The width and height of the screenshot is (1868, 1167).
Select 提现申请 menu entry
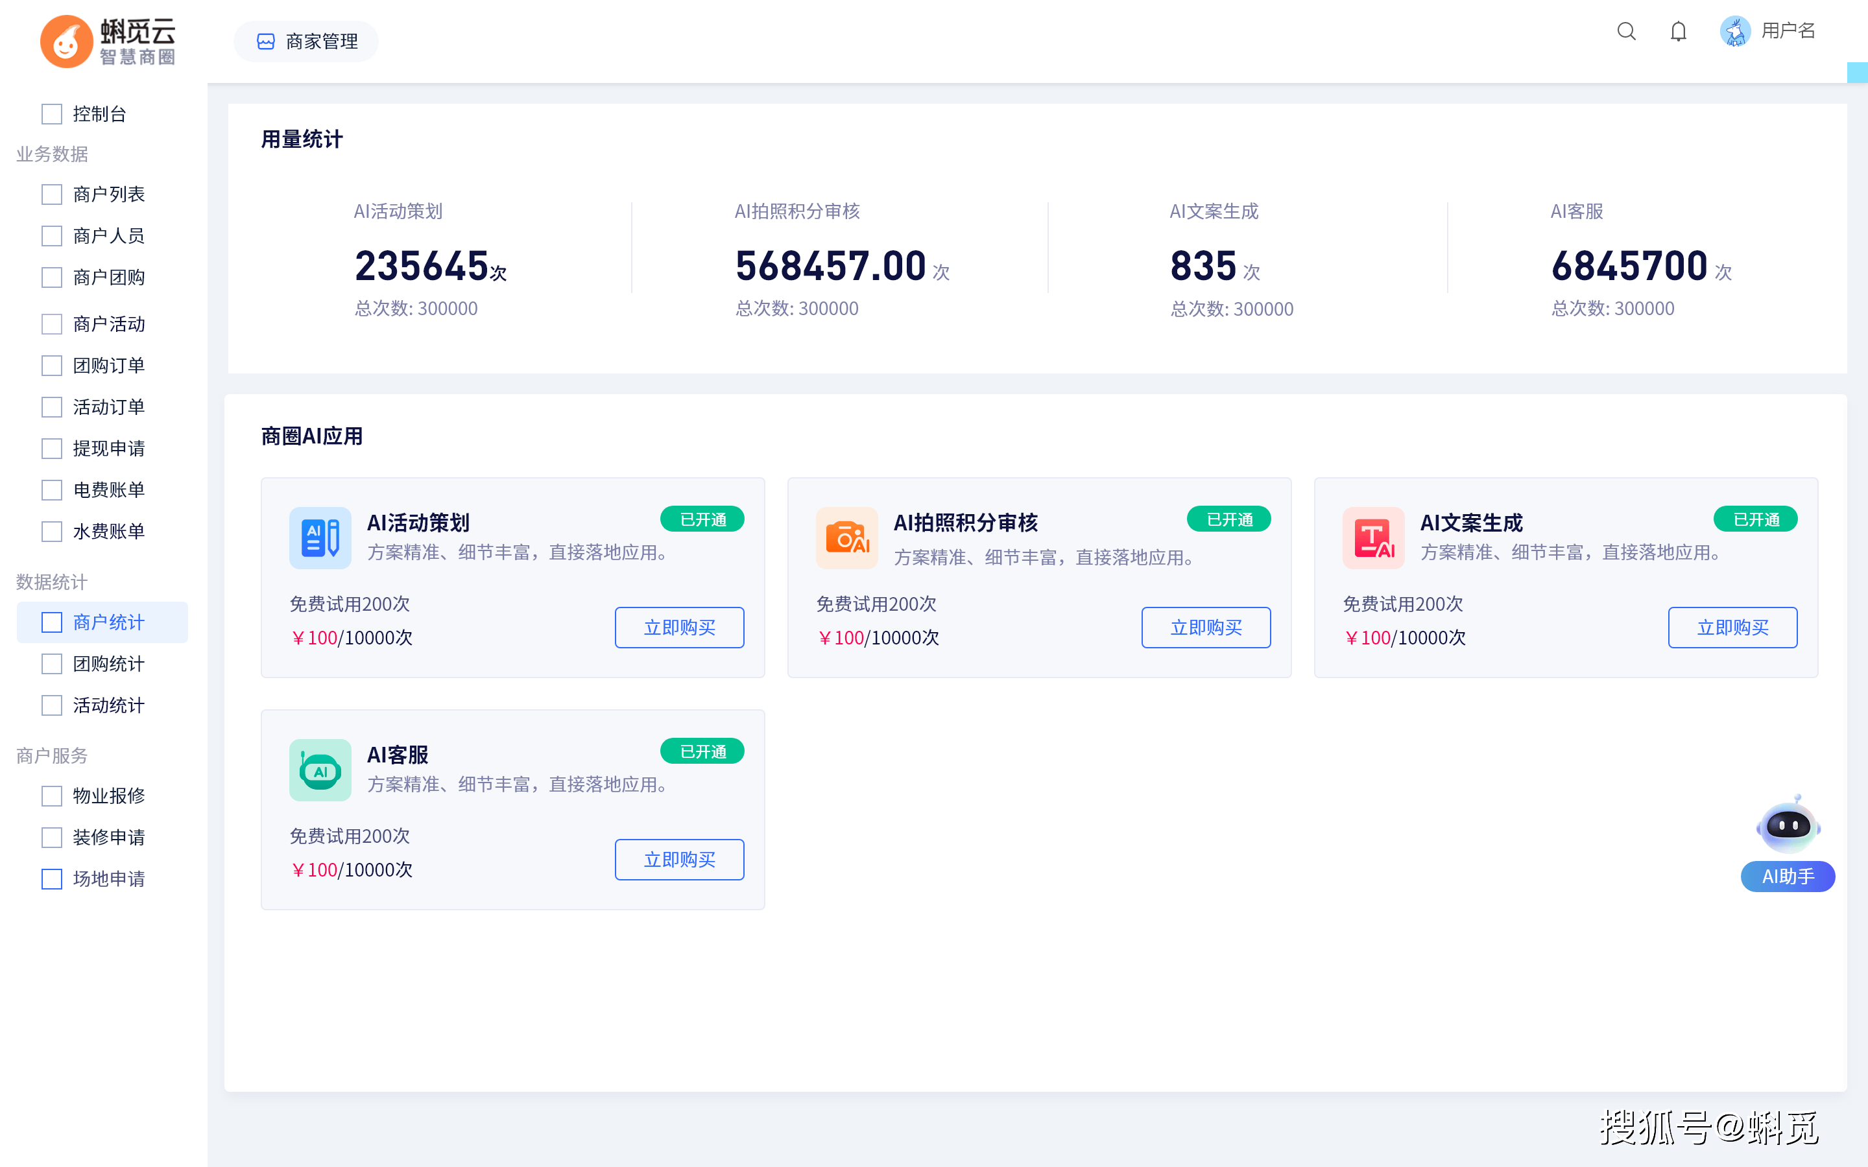pyautogui.click(x=109, y=449)
